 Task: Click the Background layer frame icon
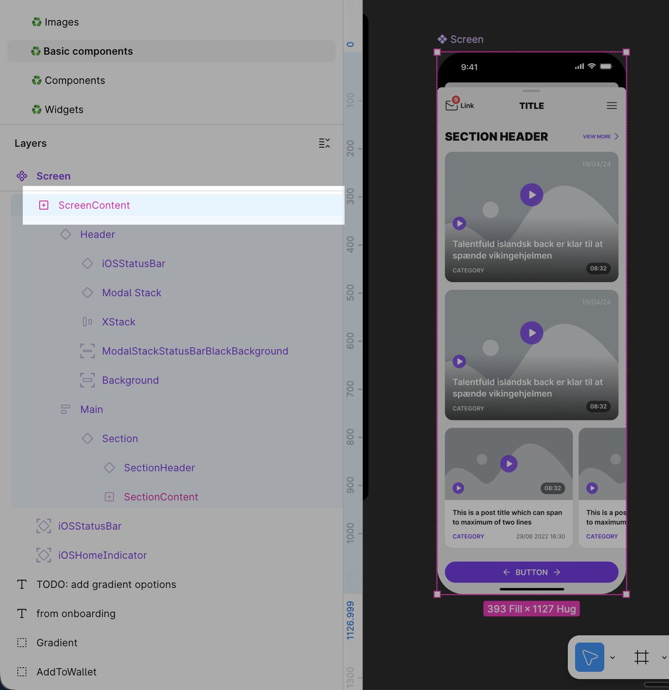87,380
